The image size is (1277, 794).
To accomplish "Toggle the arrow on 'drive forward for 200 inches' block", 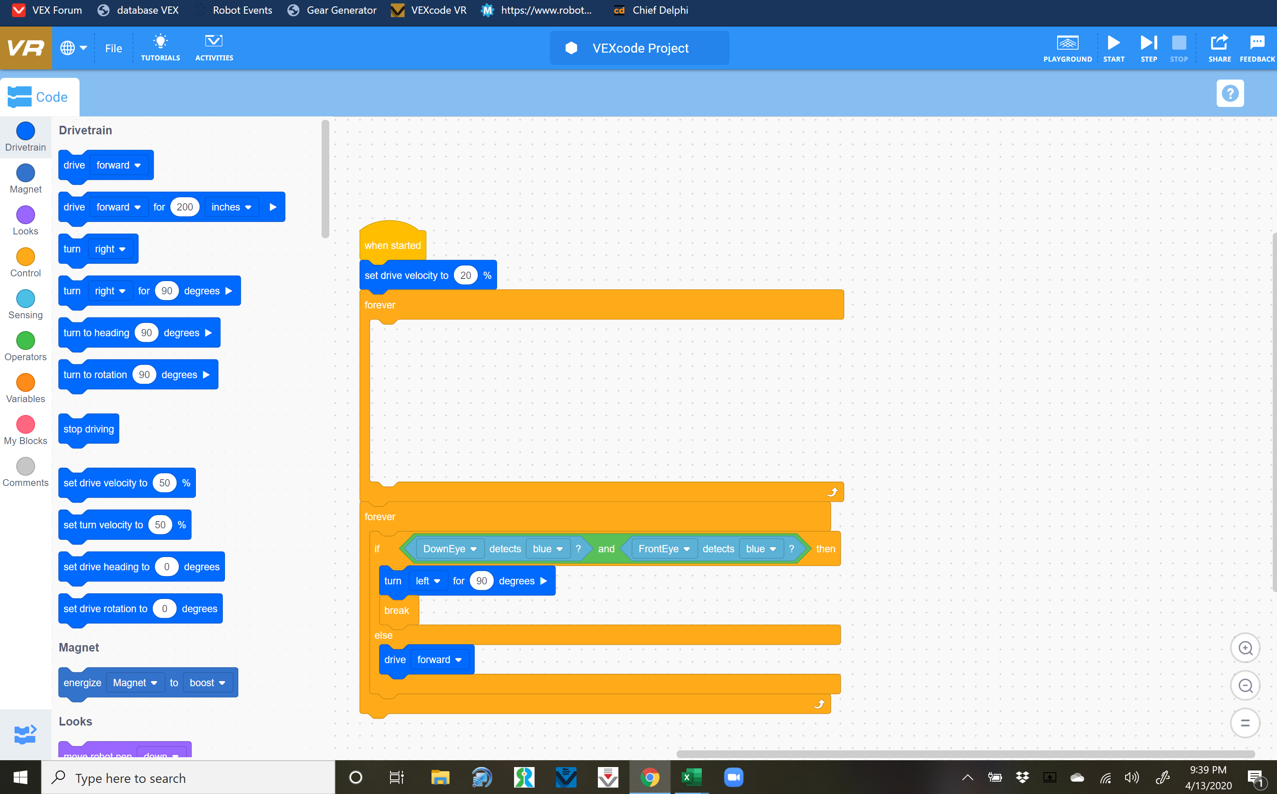I will pos(273,207).
